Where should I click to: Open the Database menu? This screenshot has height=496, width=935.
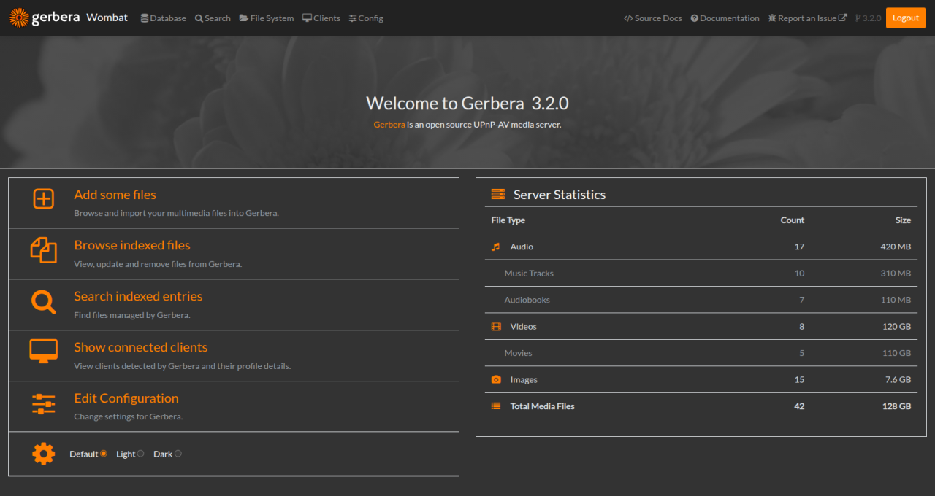(164, 18)
